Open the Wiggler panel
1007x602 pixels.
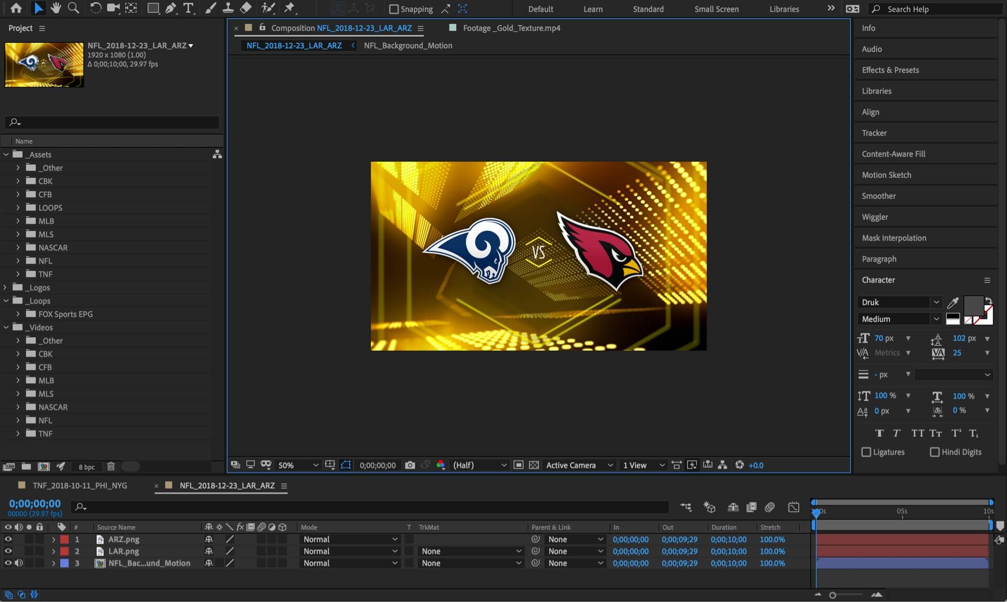tap(875, 217)
